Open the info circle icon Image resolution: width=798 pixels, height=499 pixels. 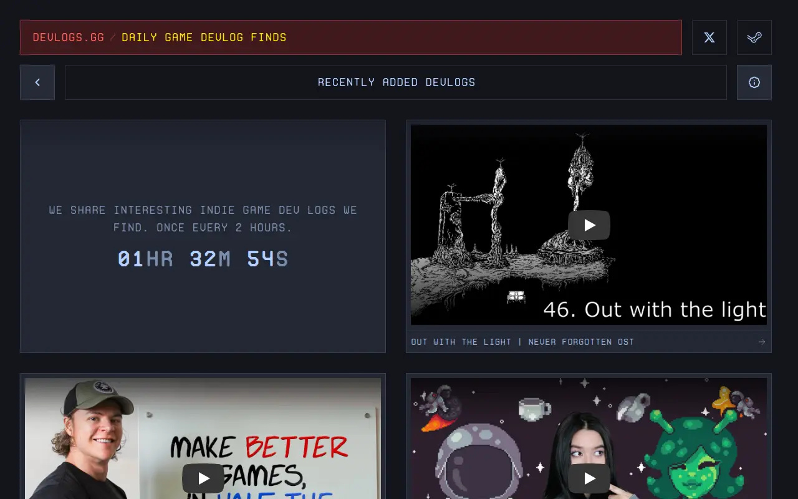click(x=754, y=82)
